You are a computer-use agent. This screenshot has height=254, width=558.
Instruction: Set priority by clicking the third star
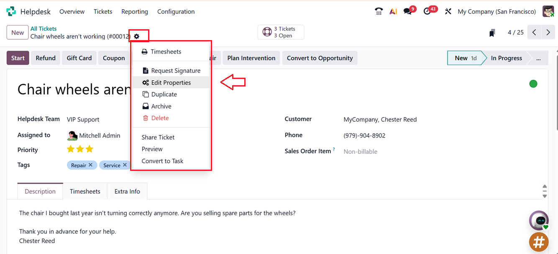point(90,149)
